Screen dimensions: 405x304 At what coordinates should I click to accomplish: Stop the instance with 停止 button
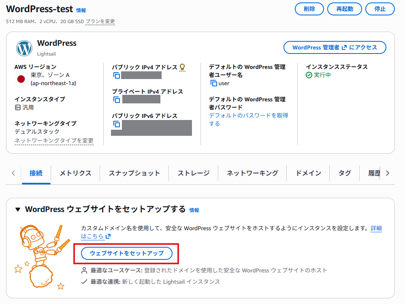(x=380, y=9)
